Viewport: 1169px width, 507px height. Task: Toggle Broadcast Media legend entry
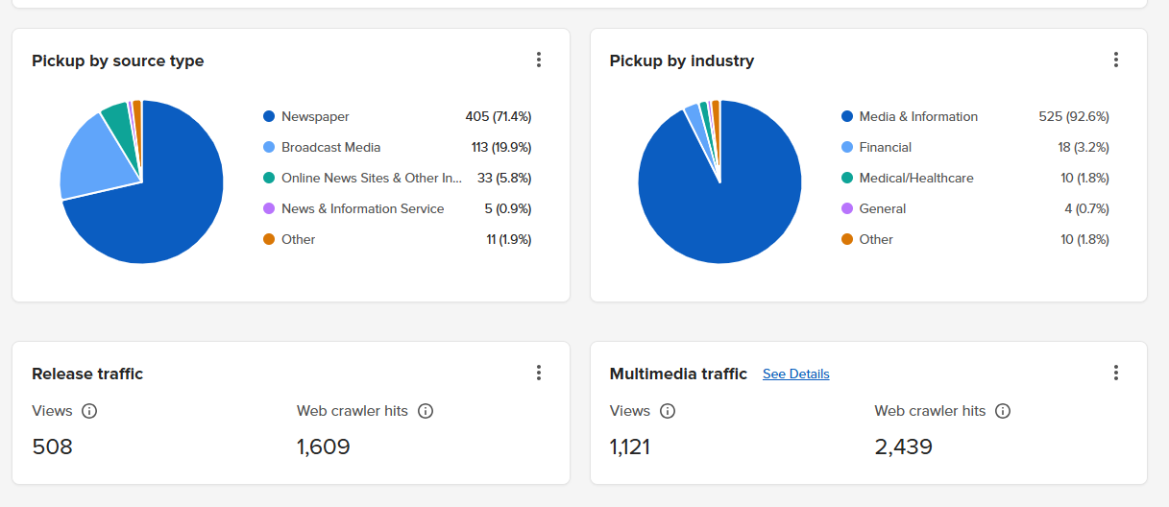coord(330,148)
